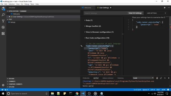171x96 pixels.
Task: Run code with the play button
Action: coord(165,8)
